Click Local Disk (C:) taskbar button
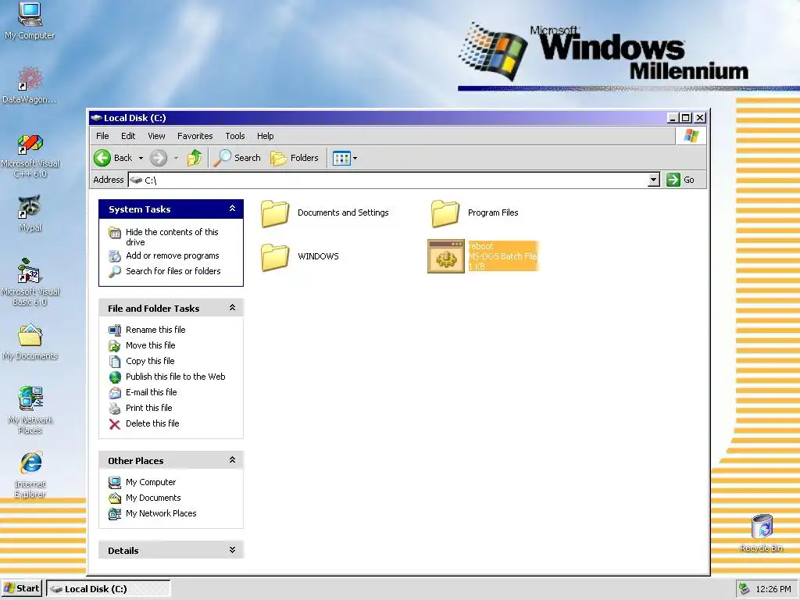Image resolution: width=800 pixels, height=600 pixels. pos(108,589)
